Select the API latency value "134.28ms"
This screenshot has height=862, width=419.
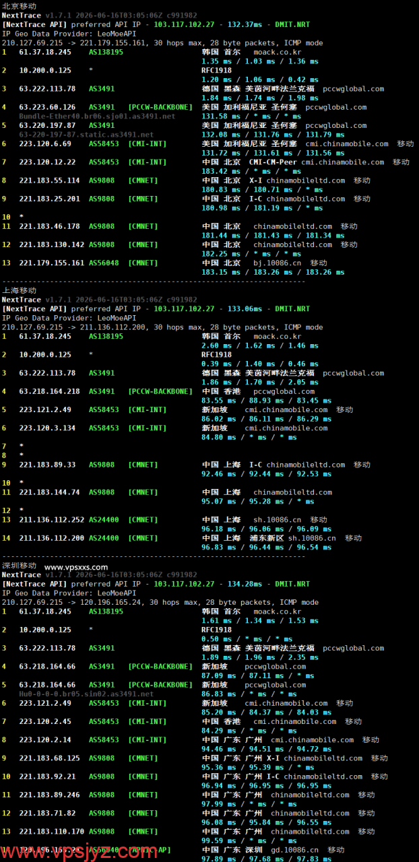245,584
